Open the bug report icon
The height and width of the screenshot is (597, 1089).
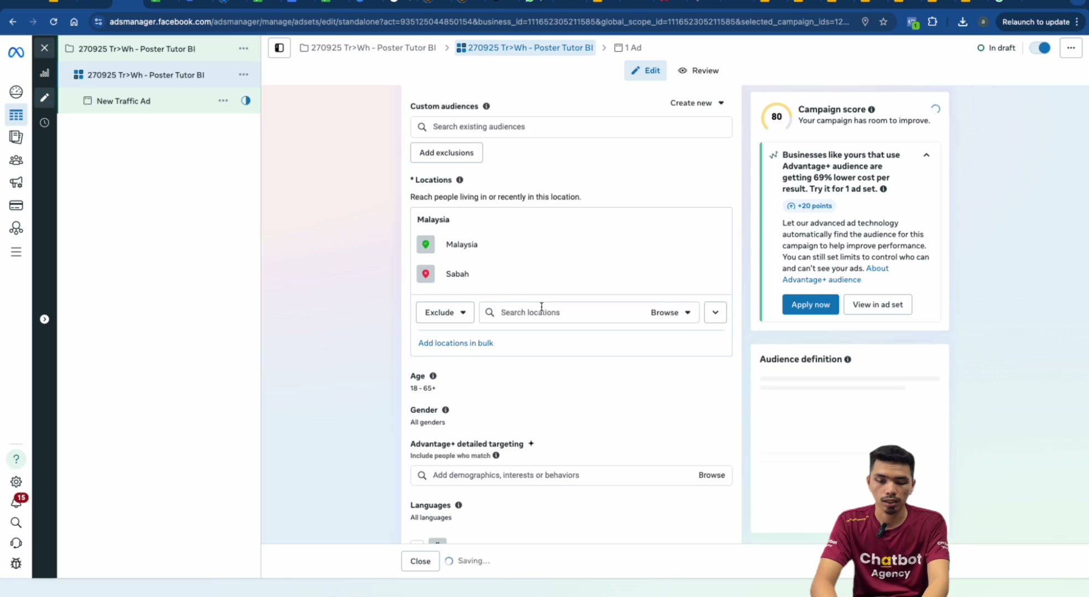(16, 564)
